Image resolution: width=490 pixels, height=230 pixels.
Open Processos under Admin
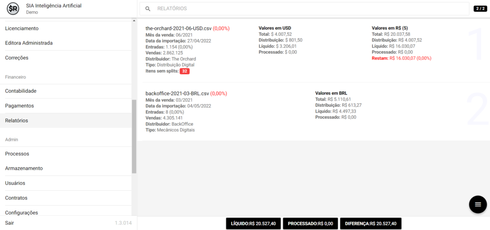[17, 153]
